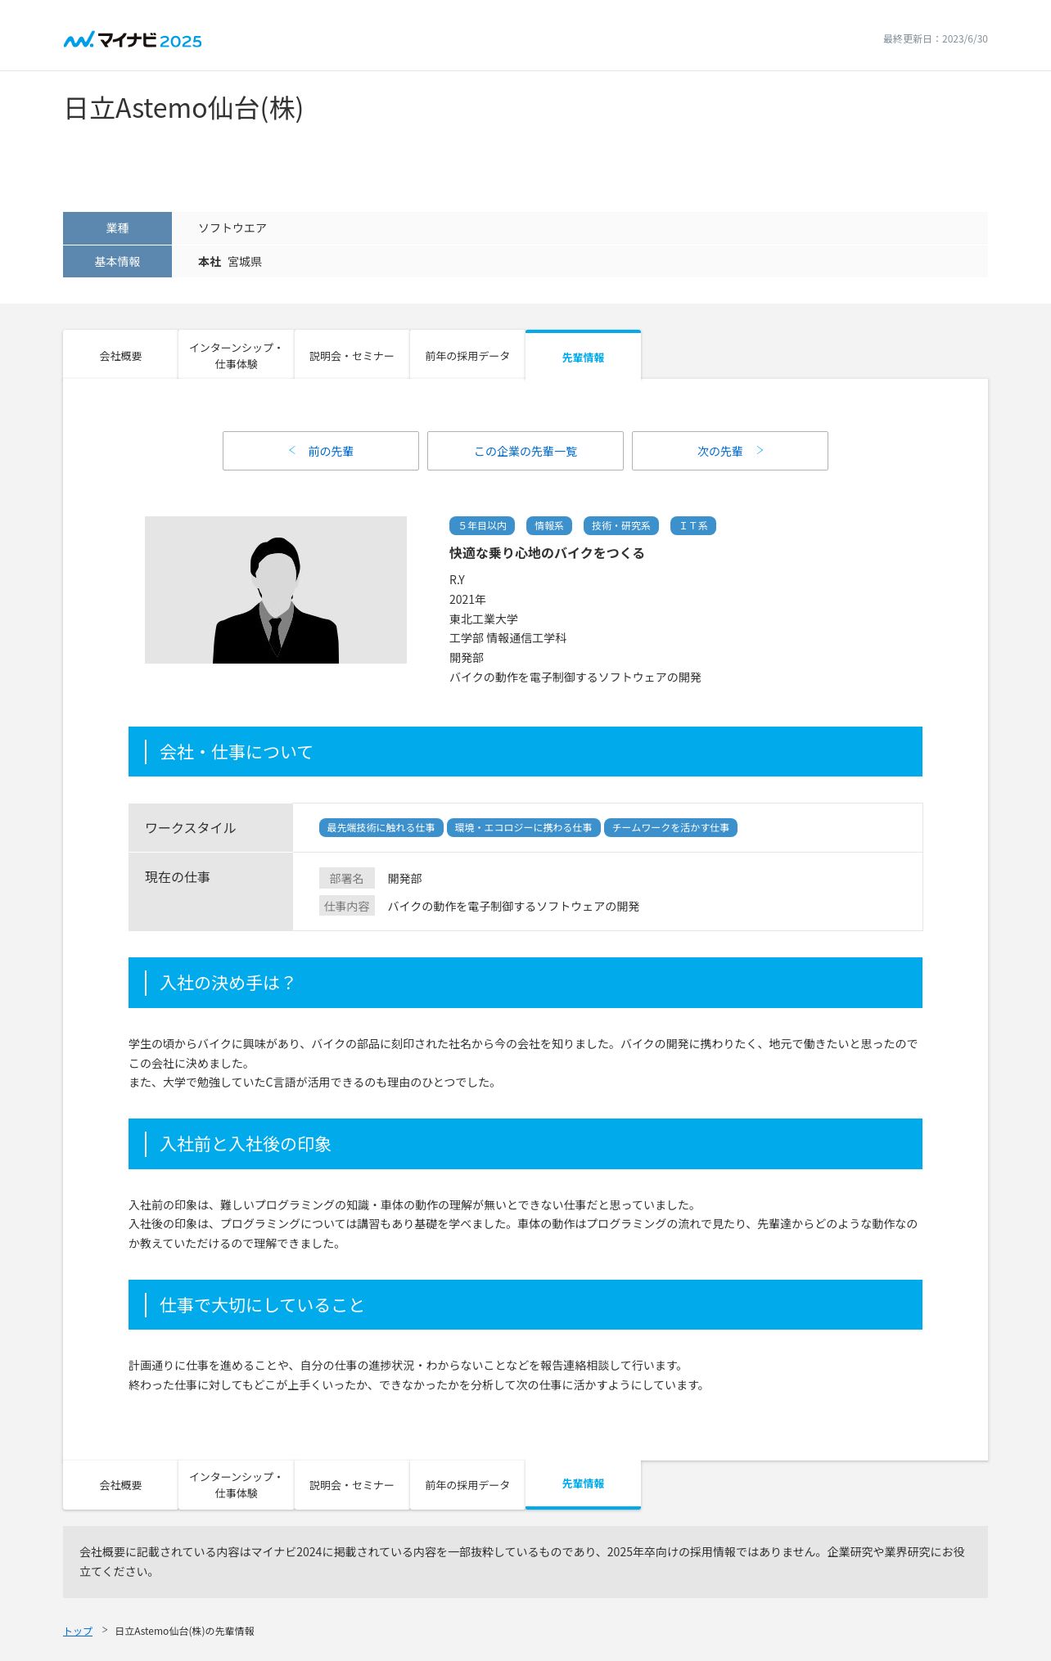Click the 東北工業大学 text

click(484, 619)
